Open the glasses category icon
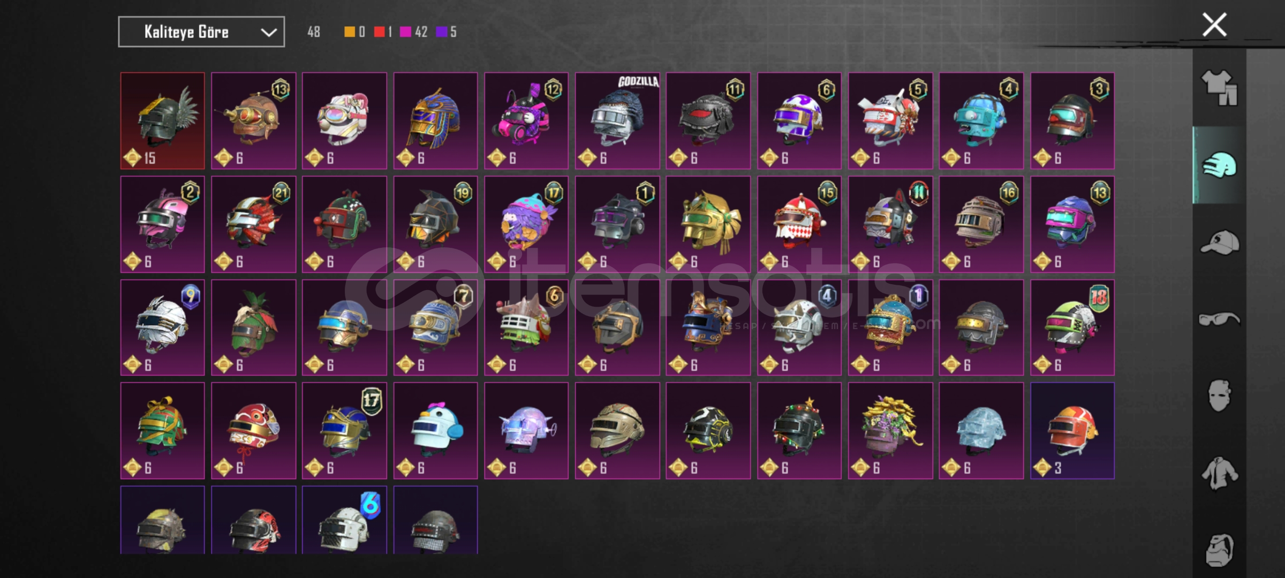This screenshot has width=1285, height=578. (1220, 320)
